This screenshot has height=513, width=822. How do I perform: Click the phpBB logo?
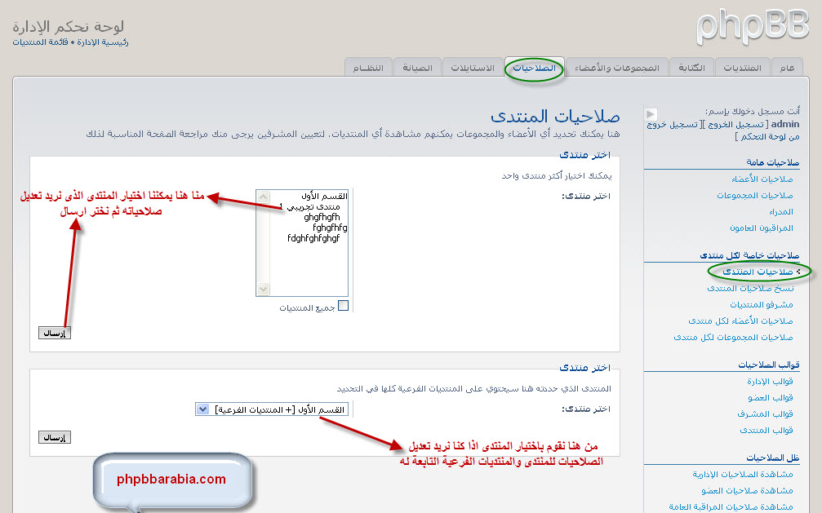pyautogui.click(x=753, y=28)
